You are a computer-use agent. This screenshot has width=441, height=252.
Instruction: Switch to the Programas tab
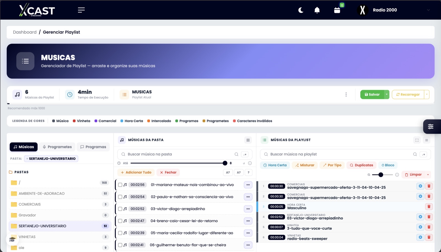click(93, 147)
